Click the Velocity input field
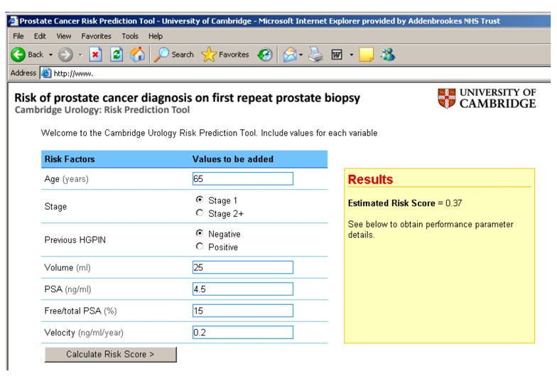 pyautogui.click(x=243, y=333)
